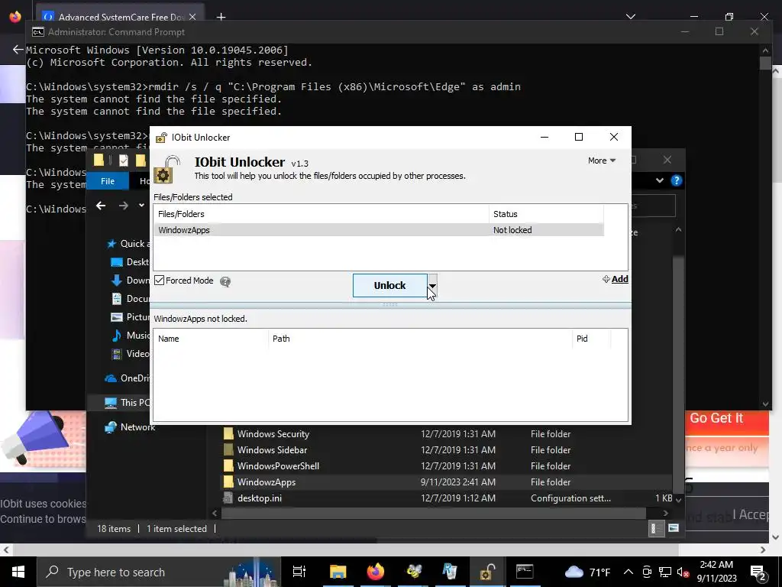
Task: Close the Advanced SystemCare Firefox tab
Action: (192, 17)
